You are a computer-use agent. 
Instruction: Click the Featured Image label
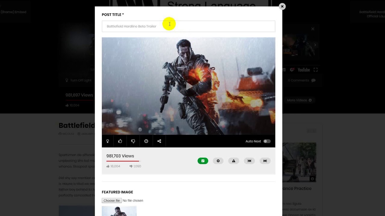(x=117, y=192)
